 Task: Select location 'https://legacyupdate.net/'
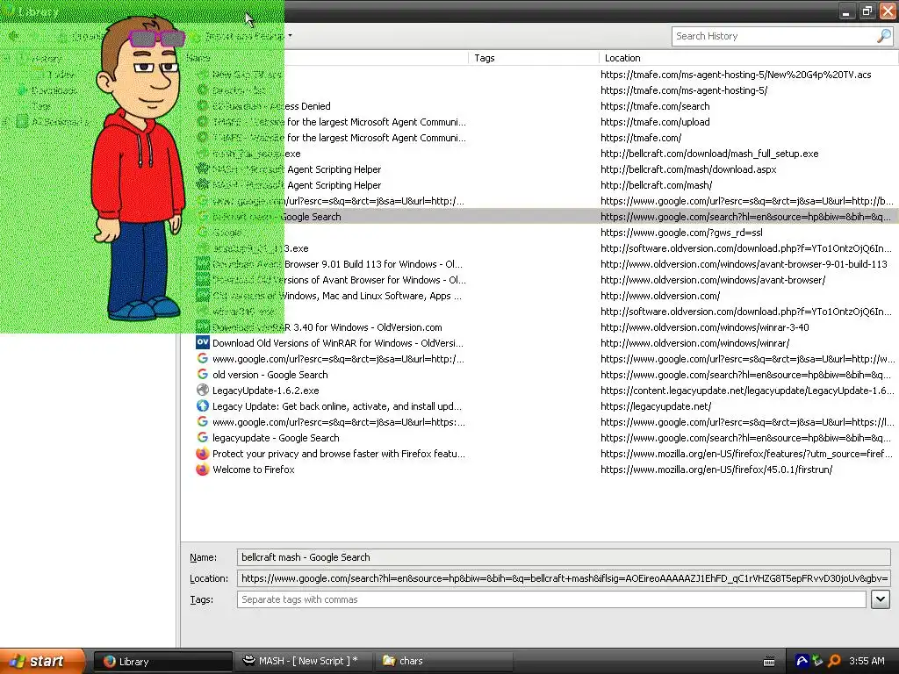(657, 405)
